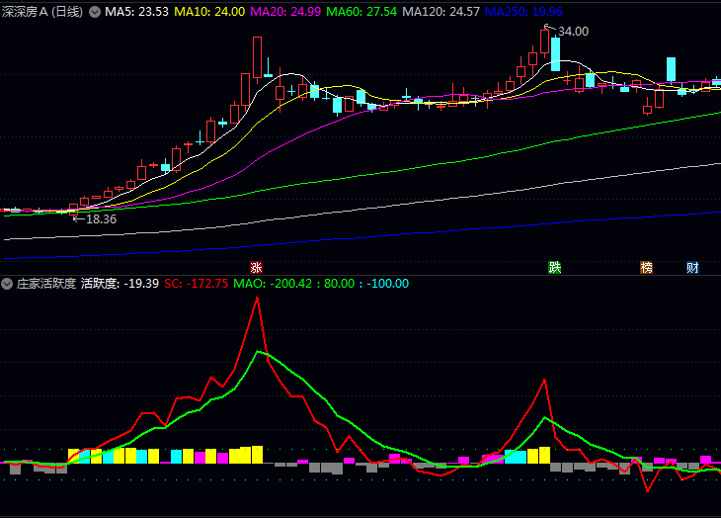Image resolution: width=721 pixels, height=518 pixels.
Task: Select the 庄家活跃度 indicator name label
Action: coord(46,284)
